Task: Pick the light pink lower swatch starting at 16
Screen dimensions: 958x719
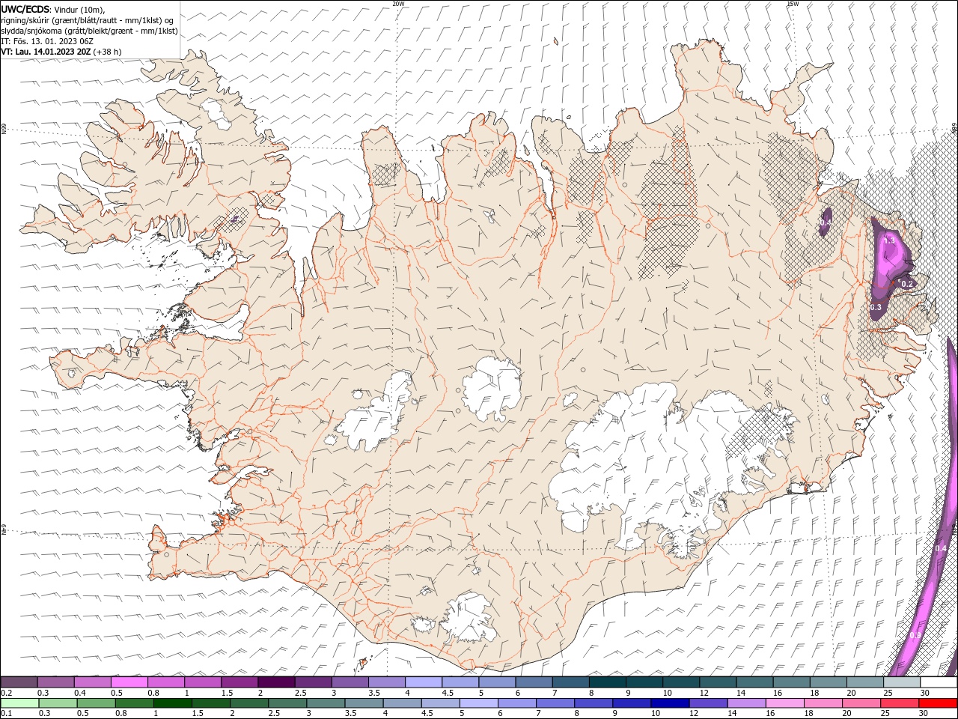Action: pos(784,703)
